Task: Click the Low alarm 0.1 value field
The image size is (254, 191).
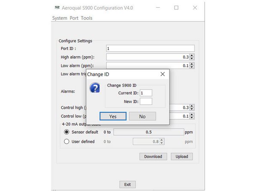Action: coord(148,66)
